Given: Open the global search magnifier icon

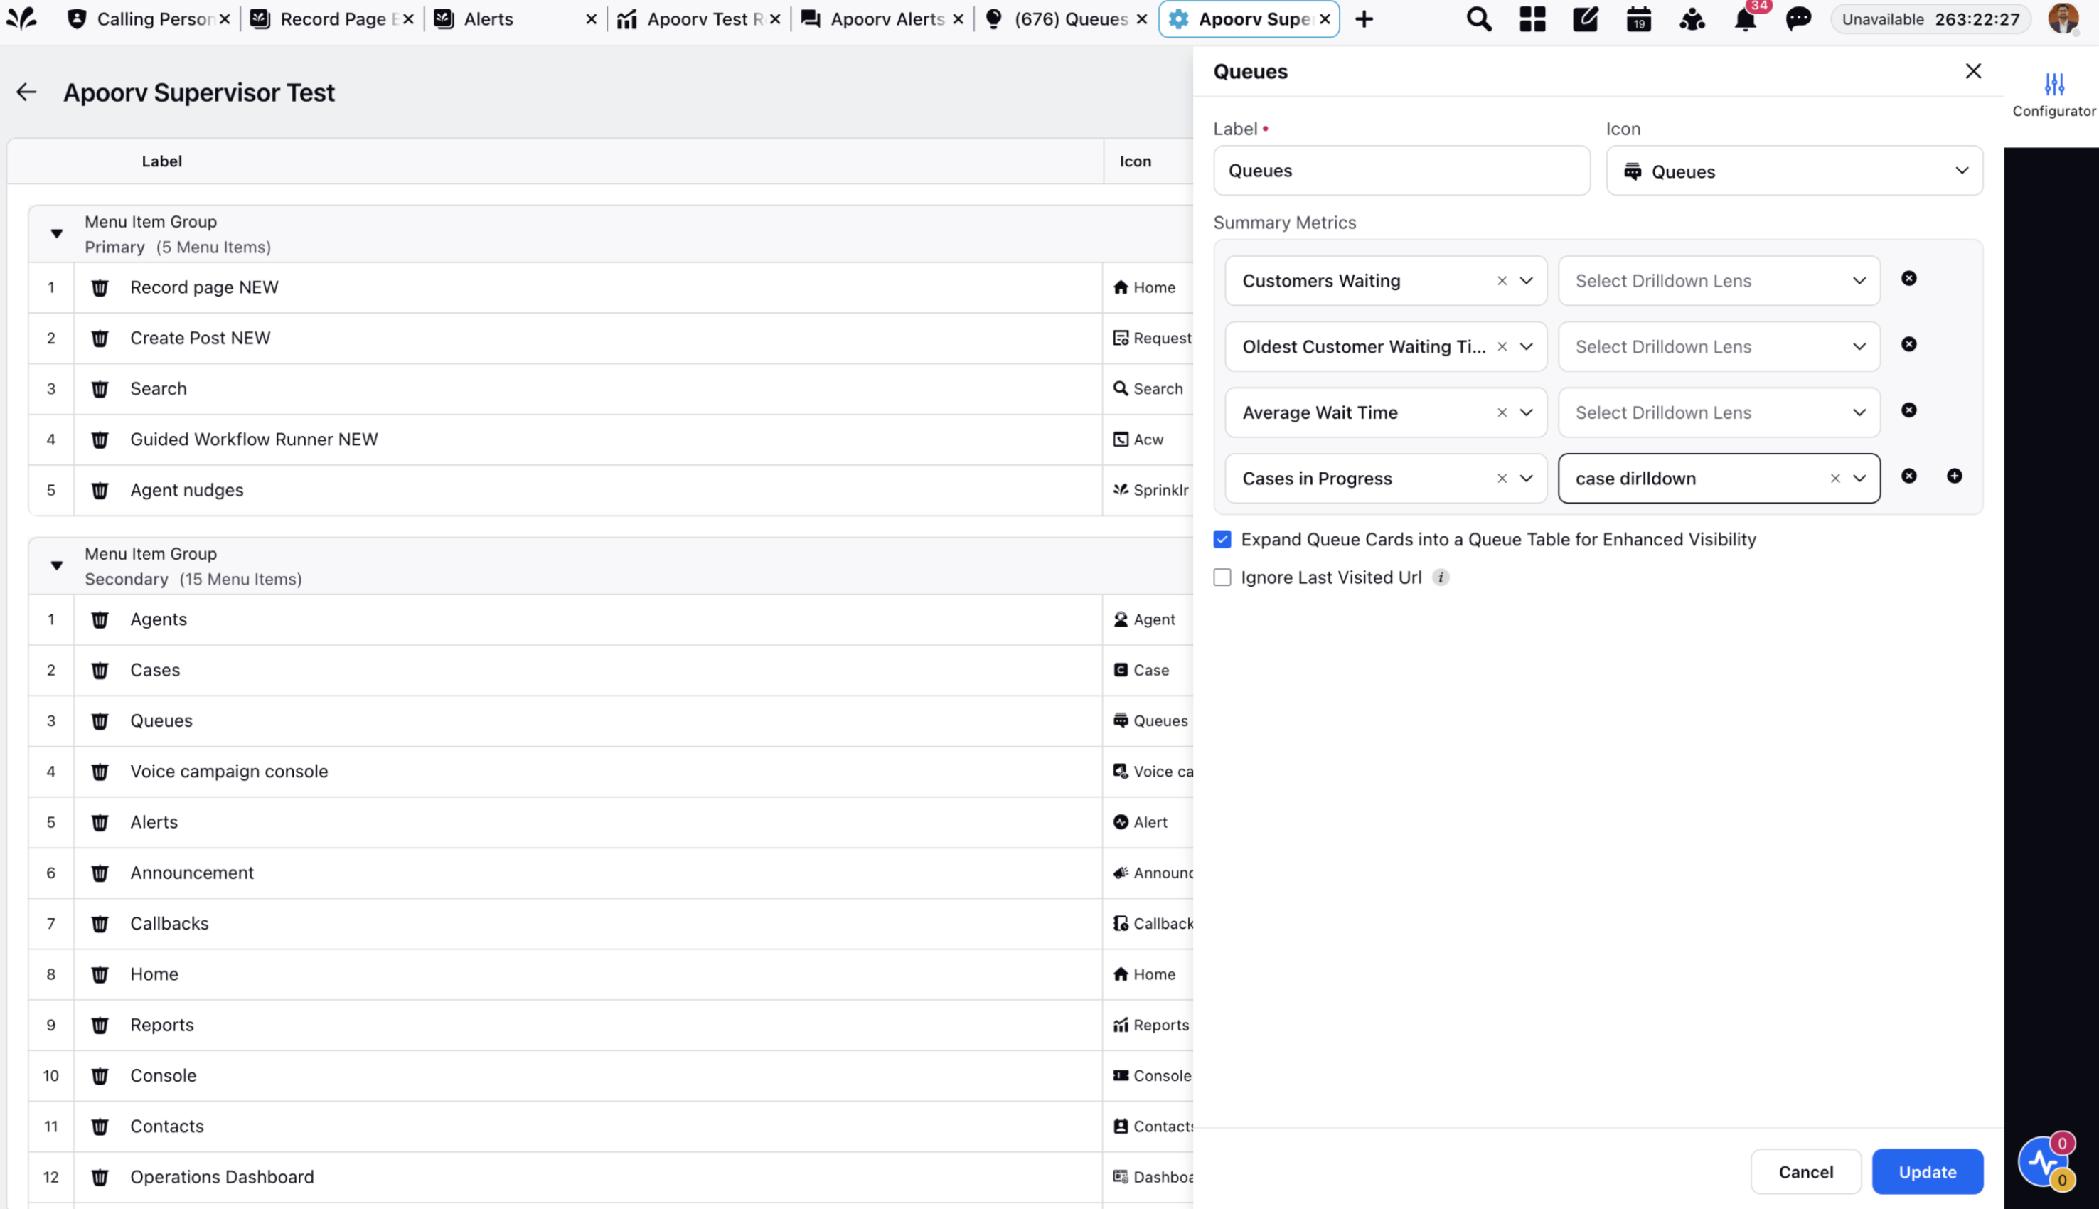Looking at the screenshot, I should [1478, 19].
